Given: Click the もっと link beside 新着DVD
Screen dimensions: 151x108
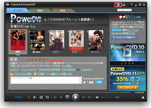Looking at the screenshot, I should pyautogui.click(x=33, y=26).
